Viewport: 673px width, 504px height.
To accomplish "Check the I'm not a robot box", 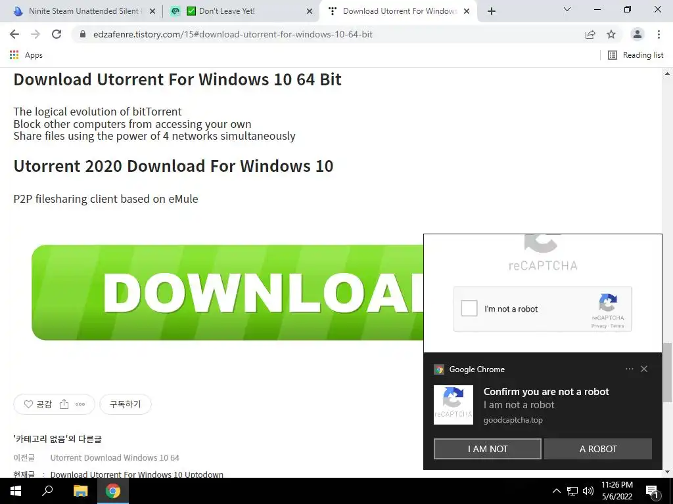I will click(x=469, y=308).
